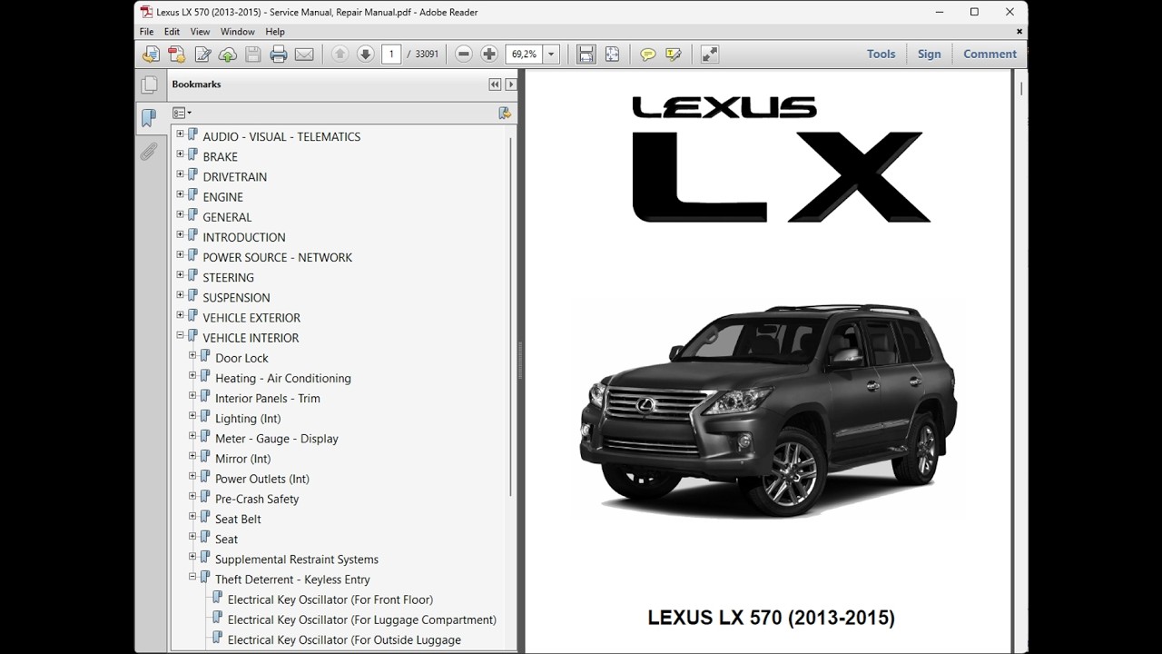
Task: Select the GENERAL bookmark
Action: pyautogui.click(x=227, y=217)
